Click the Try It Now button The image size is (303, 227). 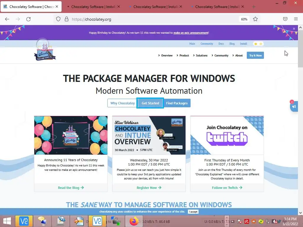click(255, 55)
